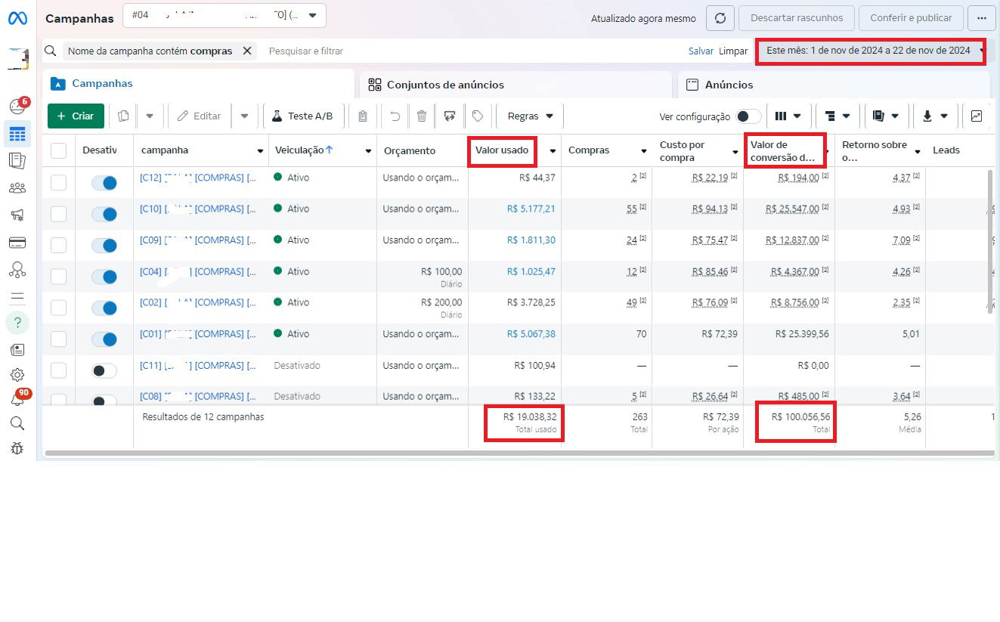1000x622 pixels.
Task: Disable the C12 campaign toggle
Action: [104, 183]
